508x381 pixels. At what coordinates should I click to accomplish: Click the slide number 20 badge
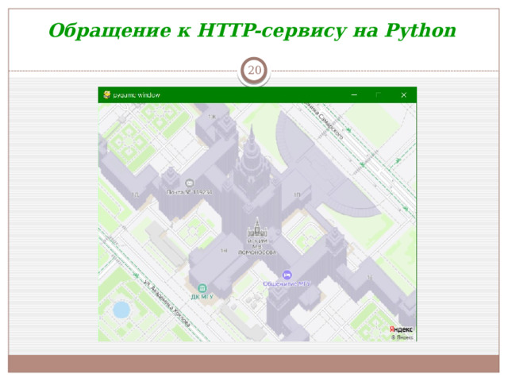(254, 71)
